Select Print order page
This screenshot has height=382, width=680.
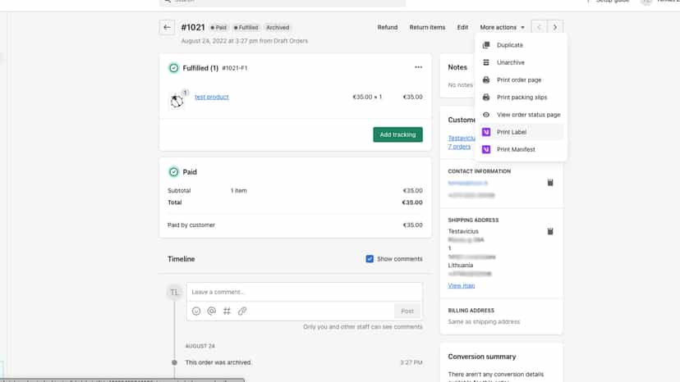pos(521,80)
